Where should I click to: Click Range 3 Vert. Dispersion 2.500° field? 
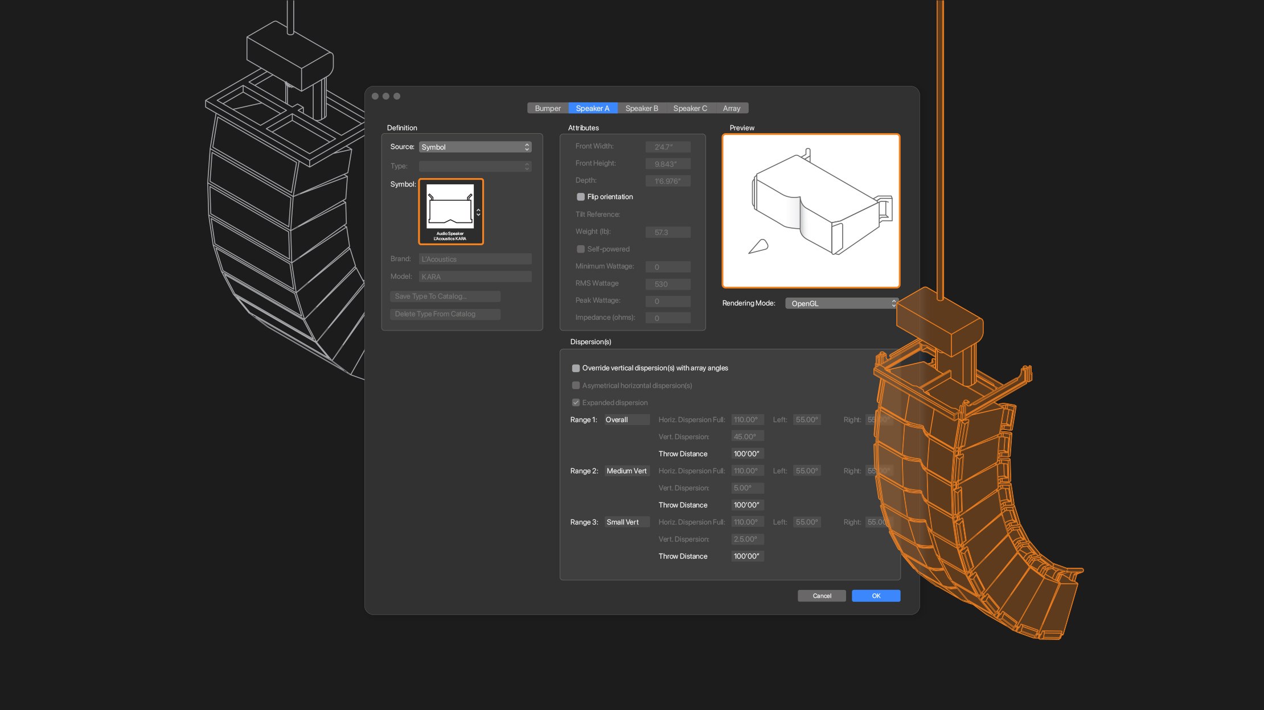coord(748,539)
